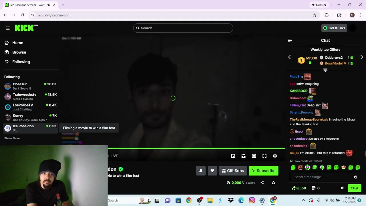366x206 pixels.
Task: Open video player settings gear
Action: click(x=275, y=156)
